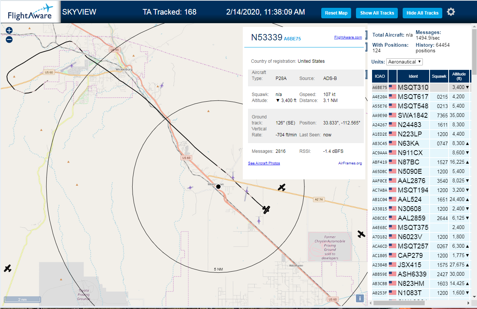Click the Reset Map button
Screen dimensions: 477x309
click(x=336, y=13)
